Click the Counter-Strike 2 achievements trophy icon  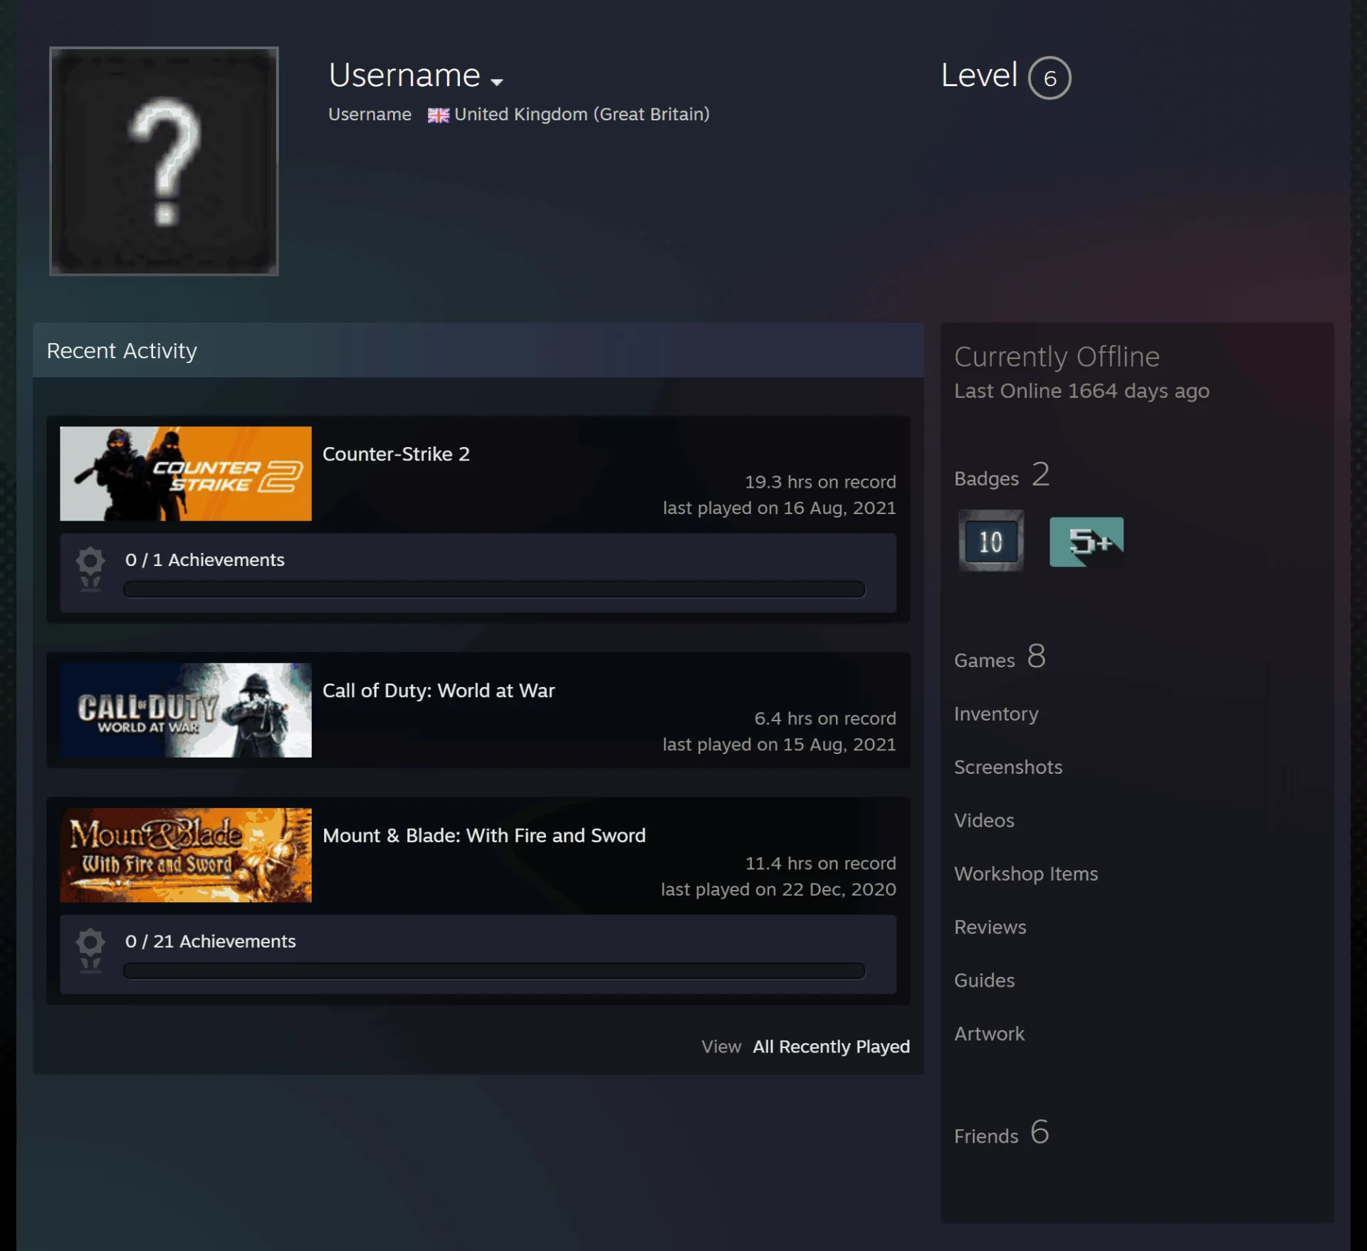point(90,568)
